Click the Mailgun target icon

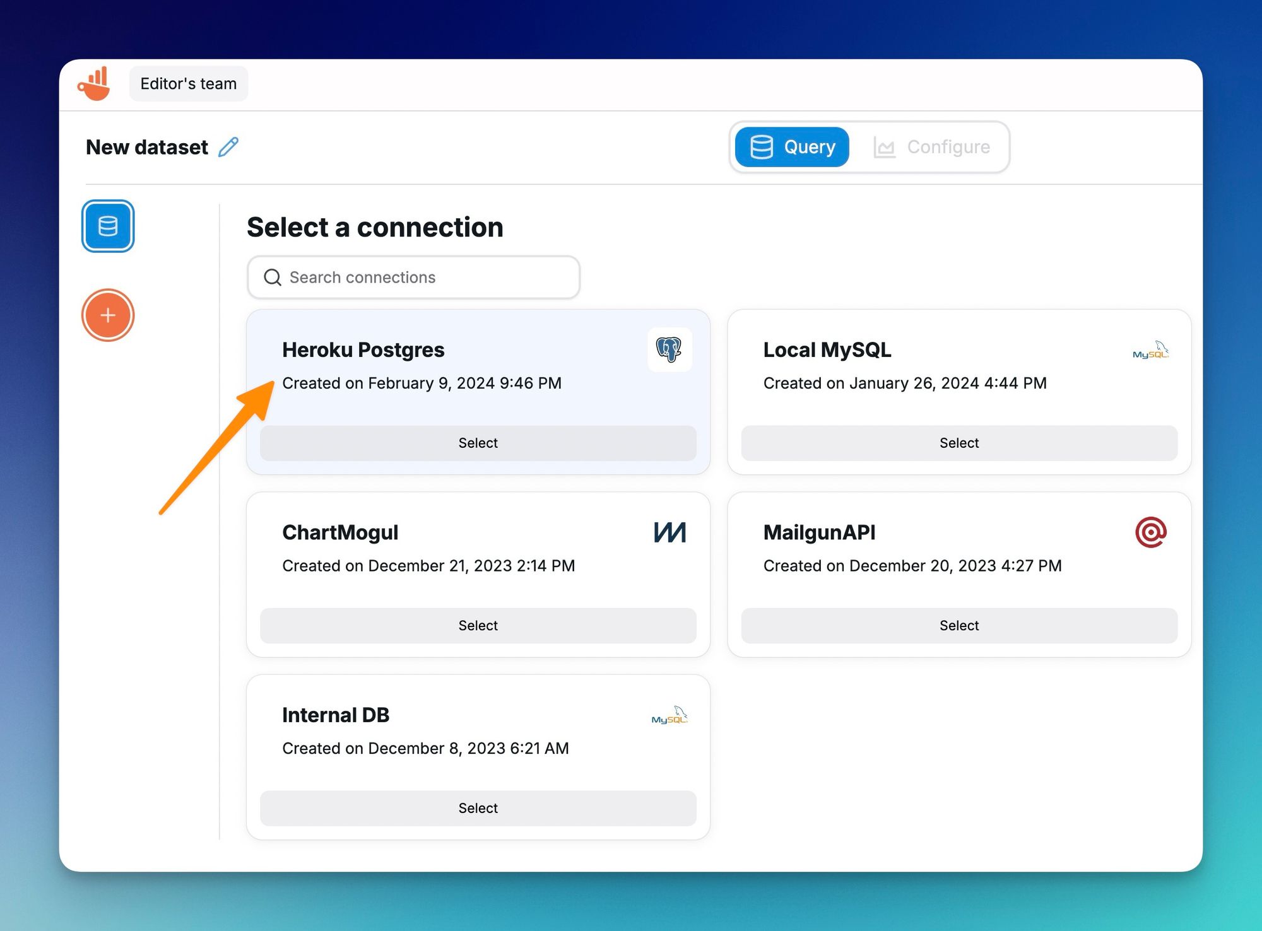coord(1152,532)
